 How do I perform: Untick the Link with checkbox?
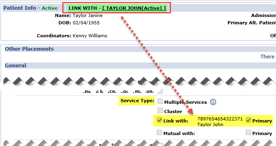(159, 120)
